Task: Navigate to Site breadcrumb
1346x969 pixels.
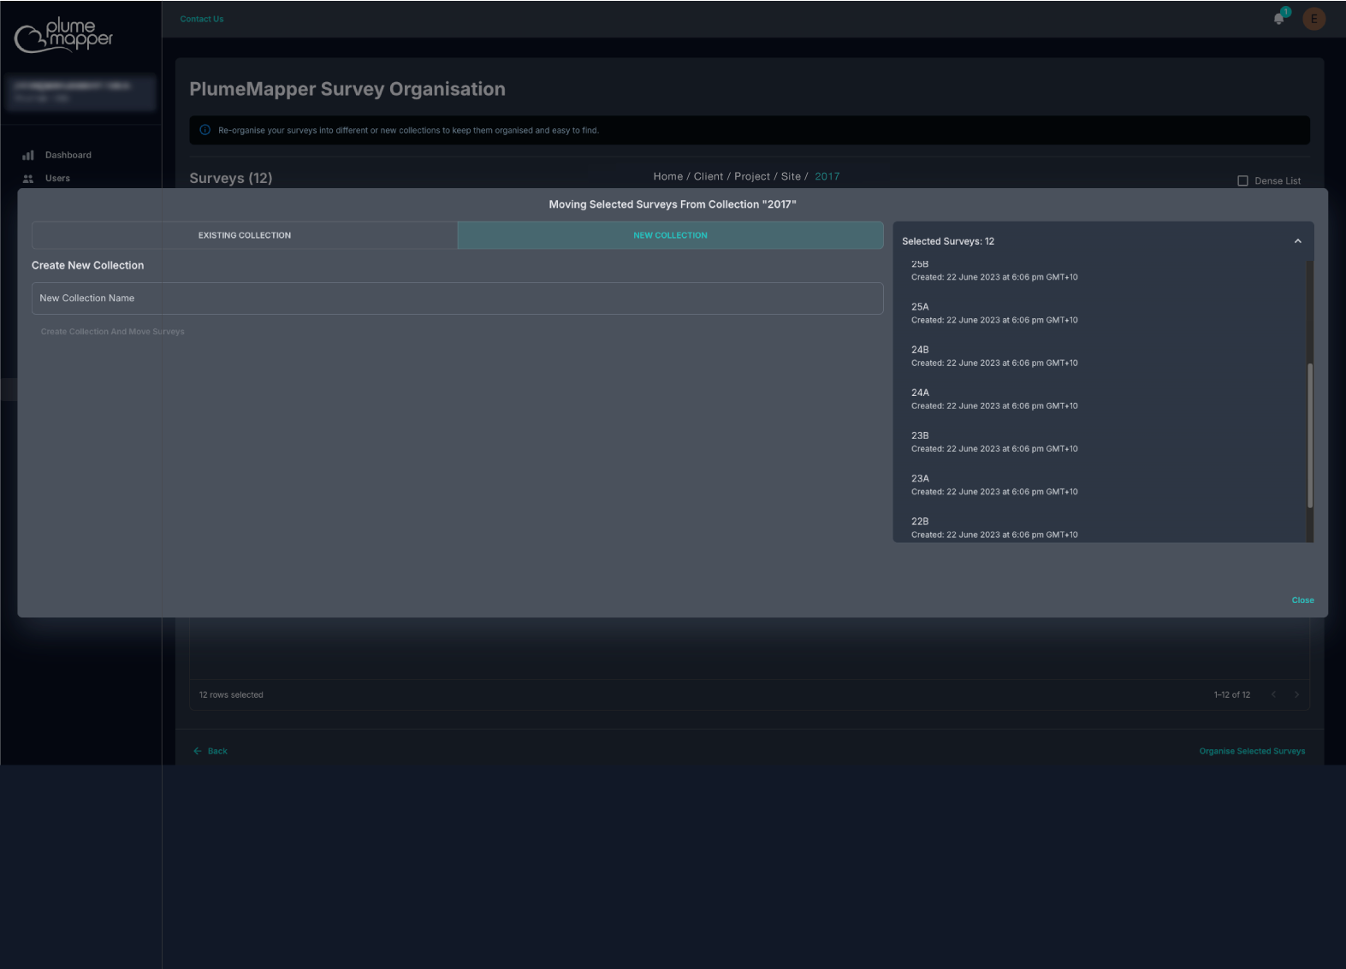Action: [x=791, y=176]
